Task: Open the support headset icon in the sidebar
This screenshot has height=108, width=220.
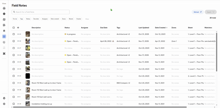Action: click(x=4, y=98)
